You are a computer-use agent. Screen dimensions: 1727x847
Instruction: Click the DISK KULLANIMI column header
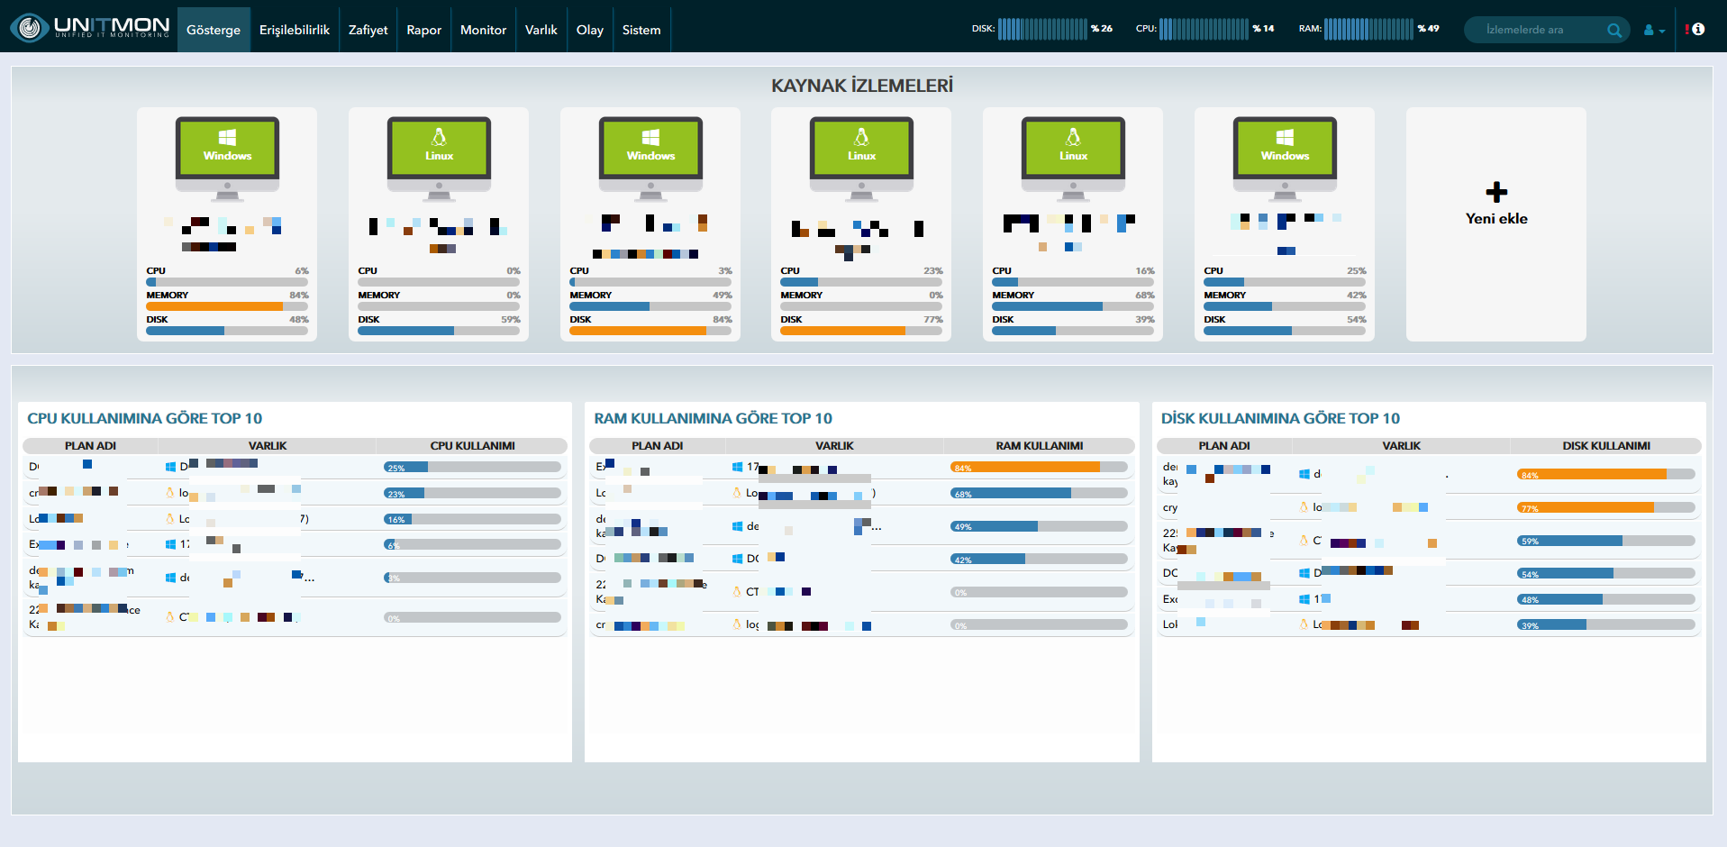pyautogui.click(x=1606, y=446)
